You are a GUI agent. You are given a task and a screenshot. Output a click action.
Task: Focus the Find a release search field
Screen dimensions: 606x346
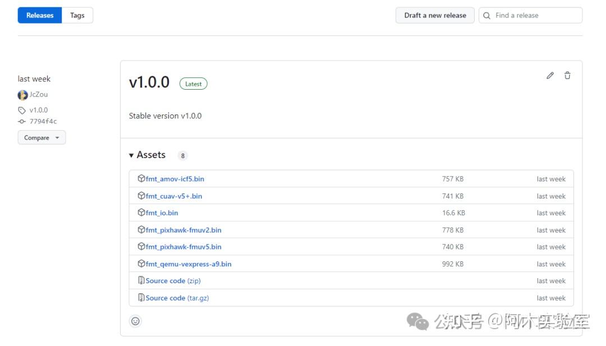coord(531,16)
